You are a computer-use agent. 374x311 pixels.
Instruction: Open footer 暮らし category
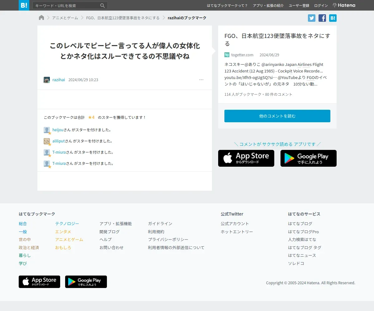coord(25,255)
